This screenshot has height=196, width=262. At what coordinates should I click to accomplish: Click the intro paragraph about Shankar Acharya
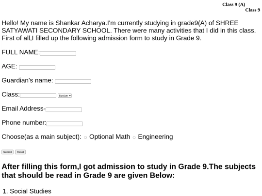[x=129, y=30]
